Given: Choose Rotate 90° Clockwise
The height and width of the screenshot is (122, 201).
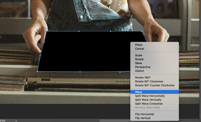Looking at the screenshot, I should [155, 81].
